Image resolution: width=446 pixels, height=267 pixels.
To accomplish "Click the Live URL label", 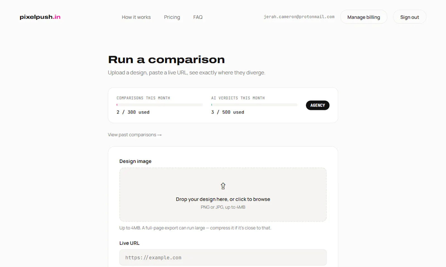I will [x=129, y=243].
